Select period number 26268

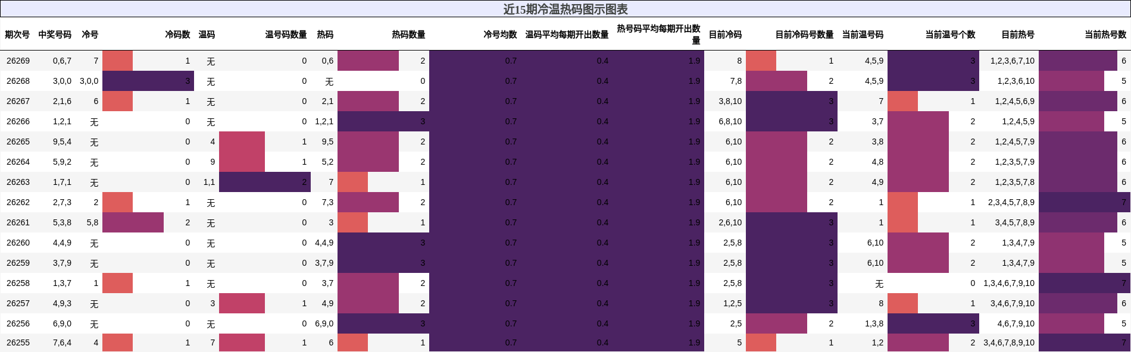[x=18, y=81]
